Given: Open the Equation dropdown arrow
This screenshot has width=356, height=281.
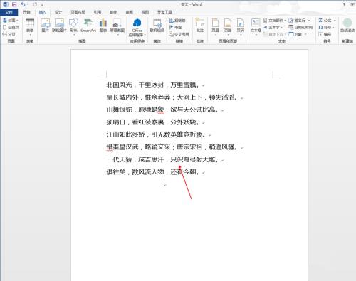Looking at the screenshot, I should 335,21.
